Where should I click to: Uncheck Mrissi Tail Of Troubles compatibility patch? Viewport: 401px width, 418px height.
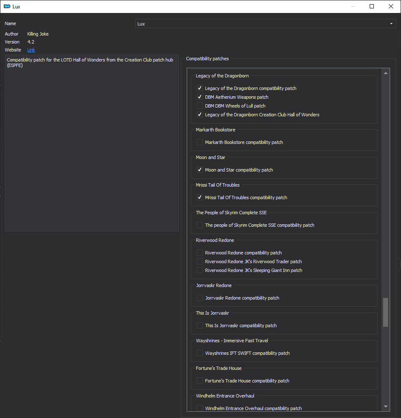pyautogui.click(x=200, y=197)
